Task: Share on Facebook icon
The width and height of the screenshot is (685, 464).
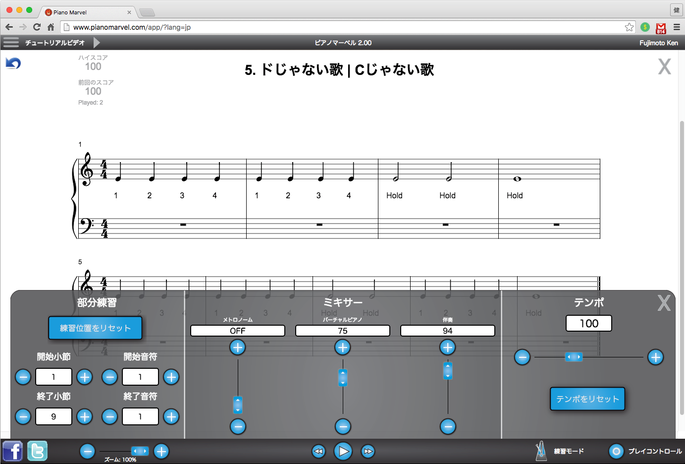Action: point(12,451)
